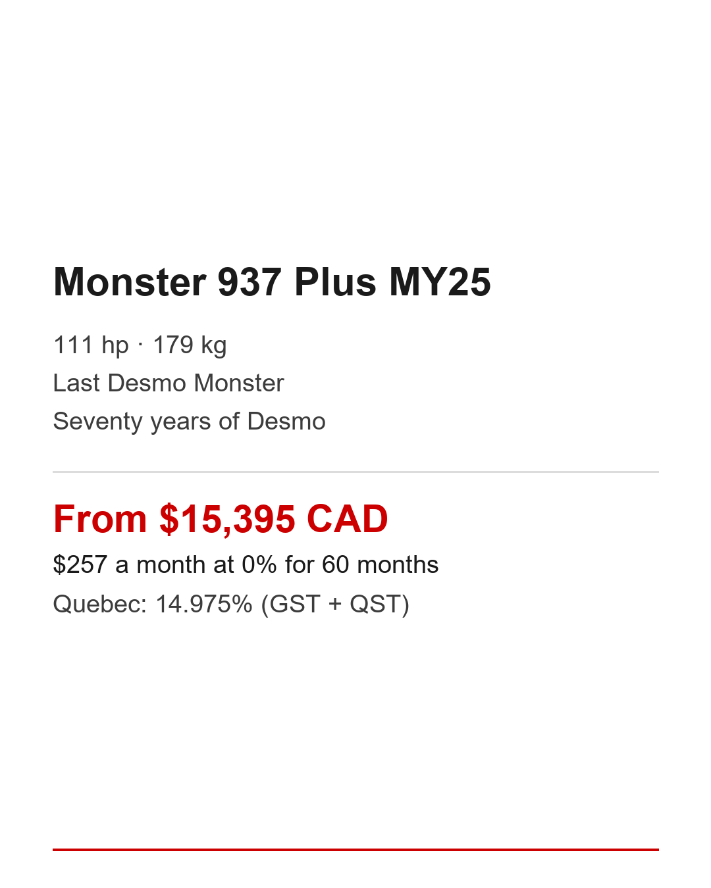Click the $257 a month financing line
Screen dimensions: 711x888
pyautogui.click(x=246, y=564)
